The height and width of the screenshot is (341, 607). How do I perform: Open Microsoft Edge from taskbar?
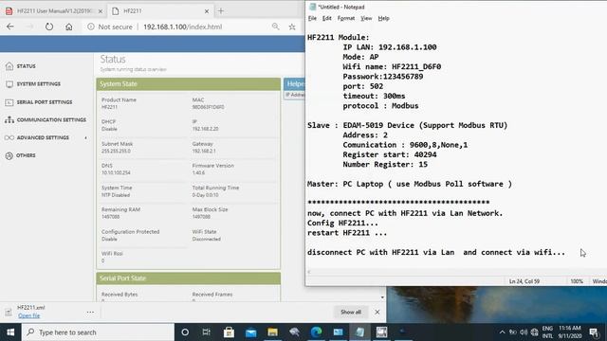[316, 332]
